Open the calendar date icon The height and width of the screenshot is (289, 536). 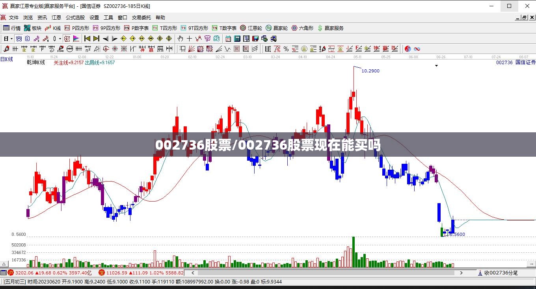point(228,39)
